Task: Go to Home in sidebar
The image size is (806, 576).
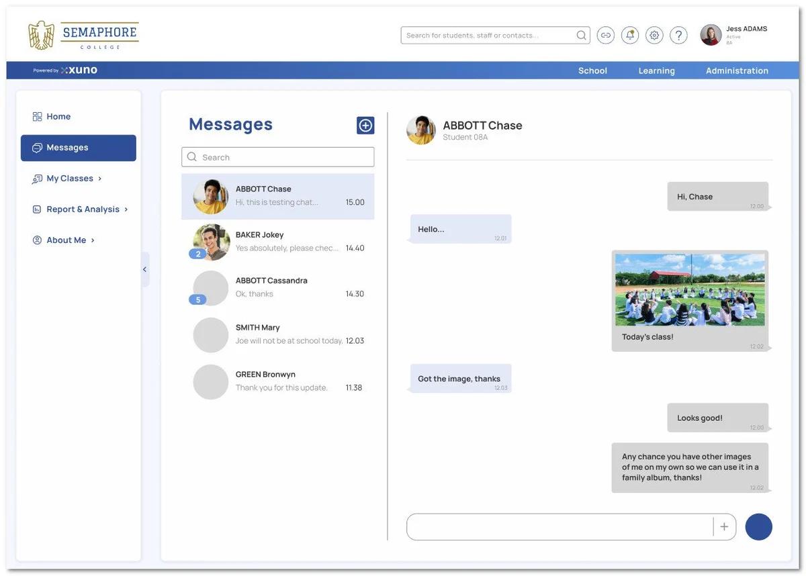Action: click(x=58, y=117)
